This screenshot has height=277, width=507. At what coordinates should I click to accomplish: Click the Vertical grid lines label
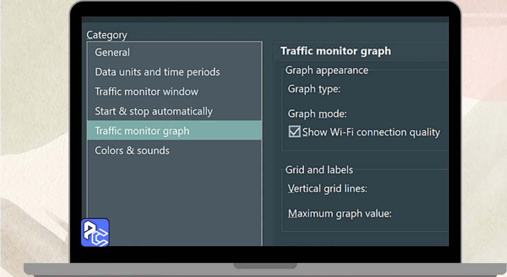[x=328, y=188]
